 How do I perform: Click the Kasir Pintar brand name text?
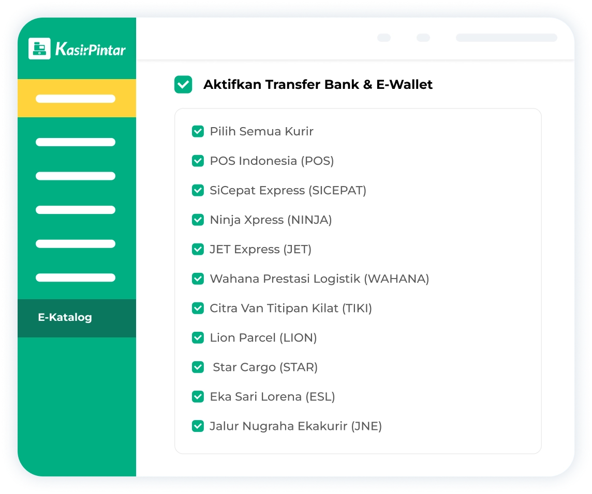(x=91, y=50)
